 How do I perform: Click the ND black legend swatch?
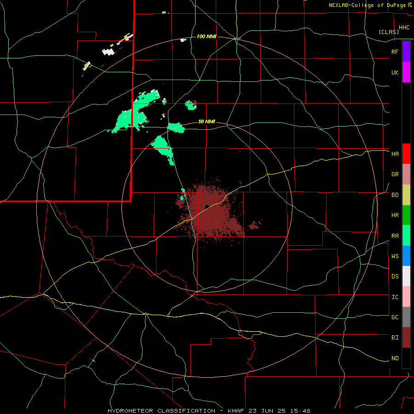point(406,358)
